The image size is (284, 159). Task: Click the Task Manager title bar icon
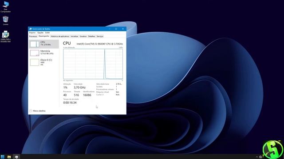pos(31,29)
